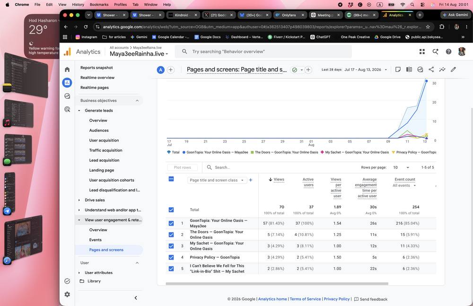
Task: Add comparison plus icon next to A badge
Action: (170, 70)
